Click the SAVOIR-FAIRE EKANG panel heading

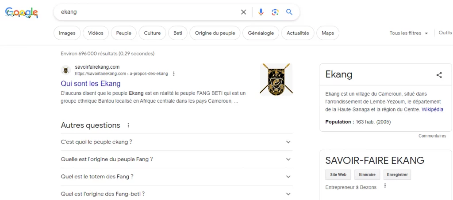375,160
